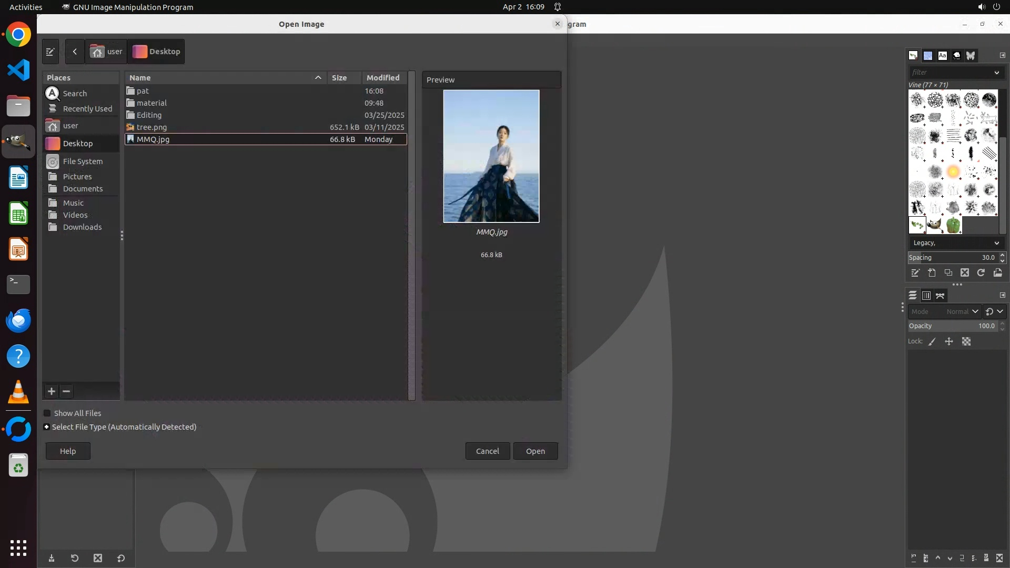Click the type-a-file-name pencil icon
Image resolution: width=1010 pixels, height=568 pixels.
tap(50, 52)
